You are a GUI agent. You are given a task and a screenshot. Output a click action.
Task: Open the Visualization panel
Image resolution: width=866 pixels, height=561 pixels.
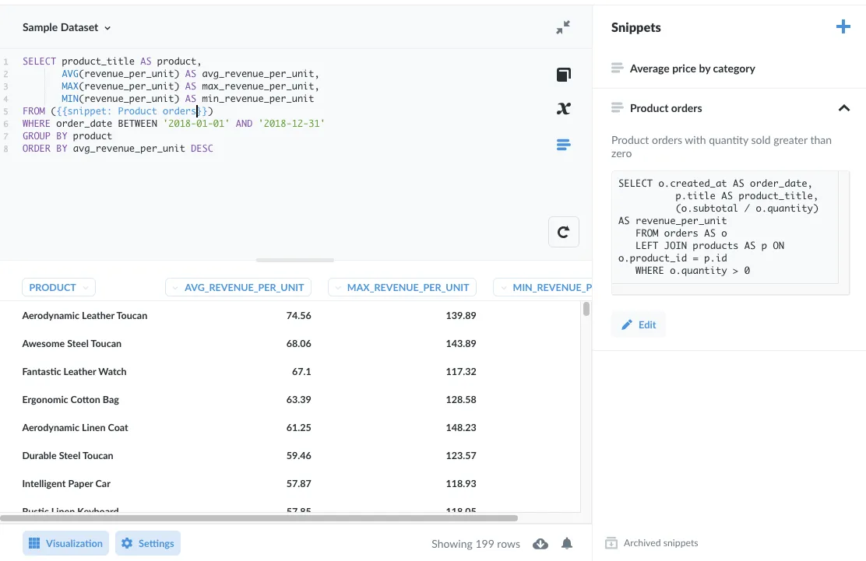[x=65, y=543]
